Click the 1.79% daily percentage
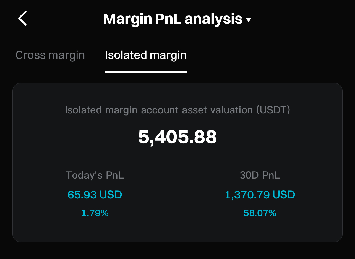Viewport: 355px width, 259px height. point(95,213)
